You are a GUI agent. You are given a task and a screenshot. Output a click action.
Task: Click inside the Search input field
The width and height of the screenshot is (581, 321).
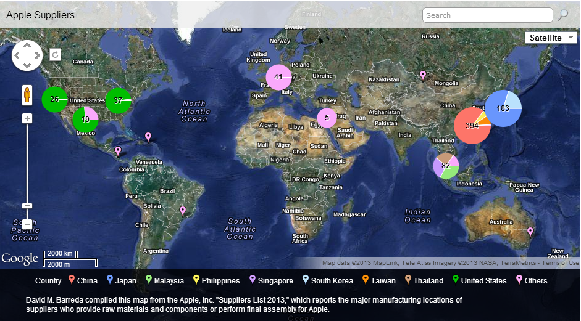coord(488,15)
